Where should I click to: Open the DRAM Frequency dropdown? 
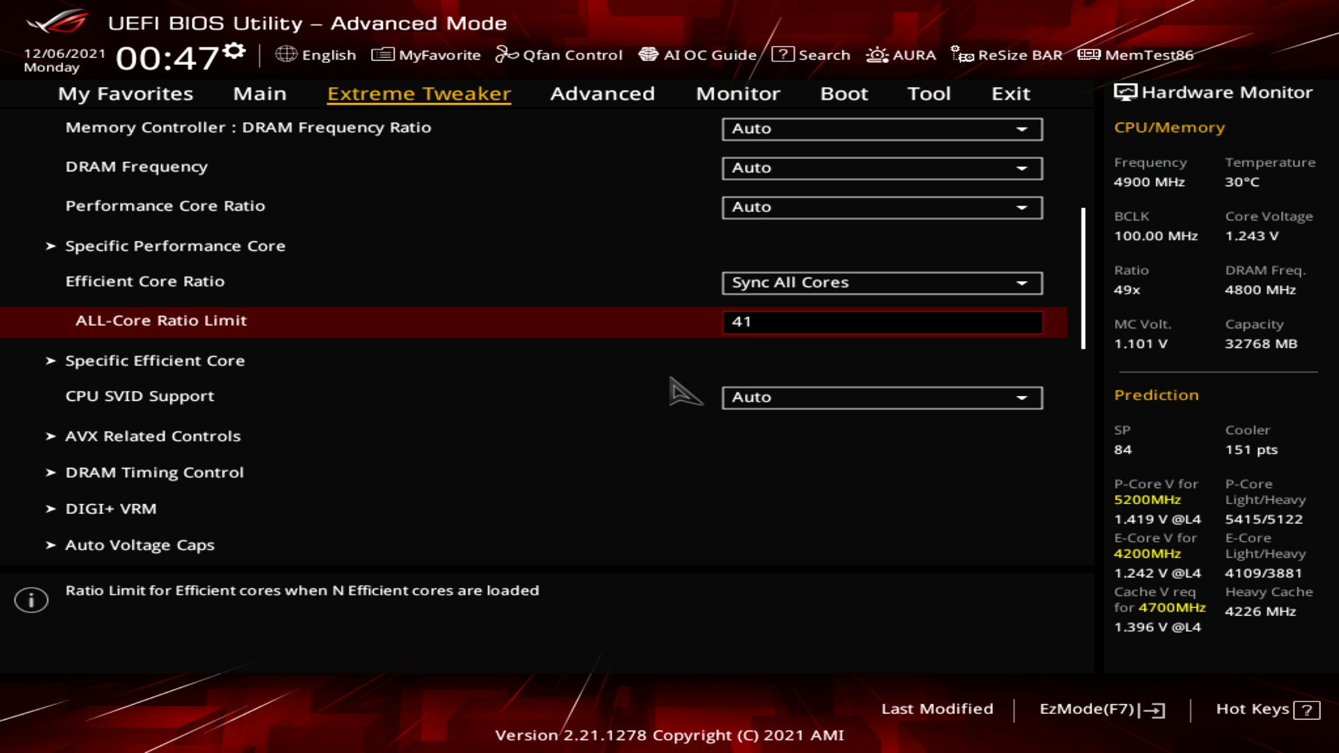(x=882, y=168)
